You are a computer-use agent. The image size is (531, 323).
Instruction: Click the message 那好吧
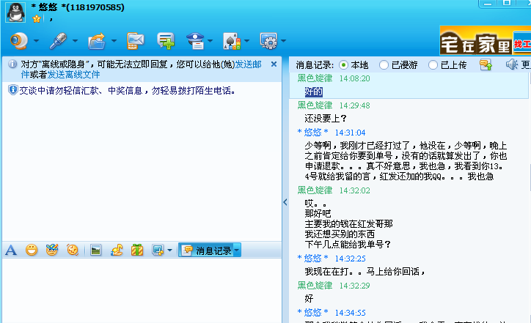pyautogui.click(x=318, y=214)
